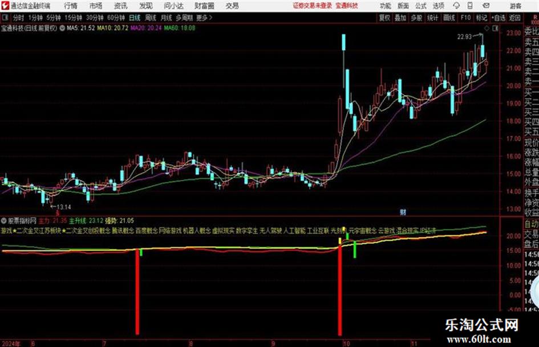Click the 8 month marker on timeline

[x=191, y=344]
